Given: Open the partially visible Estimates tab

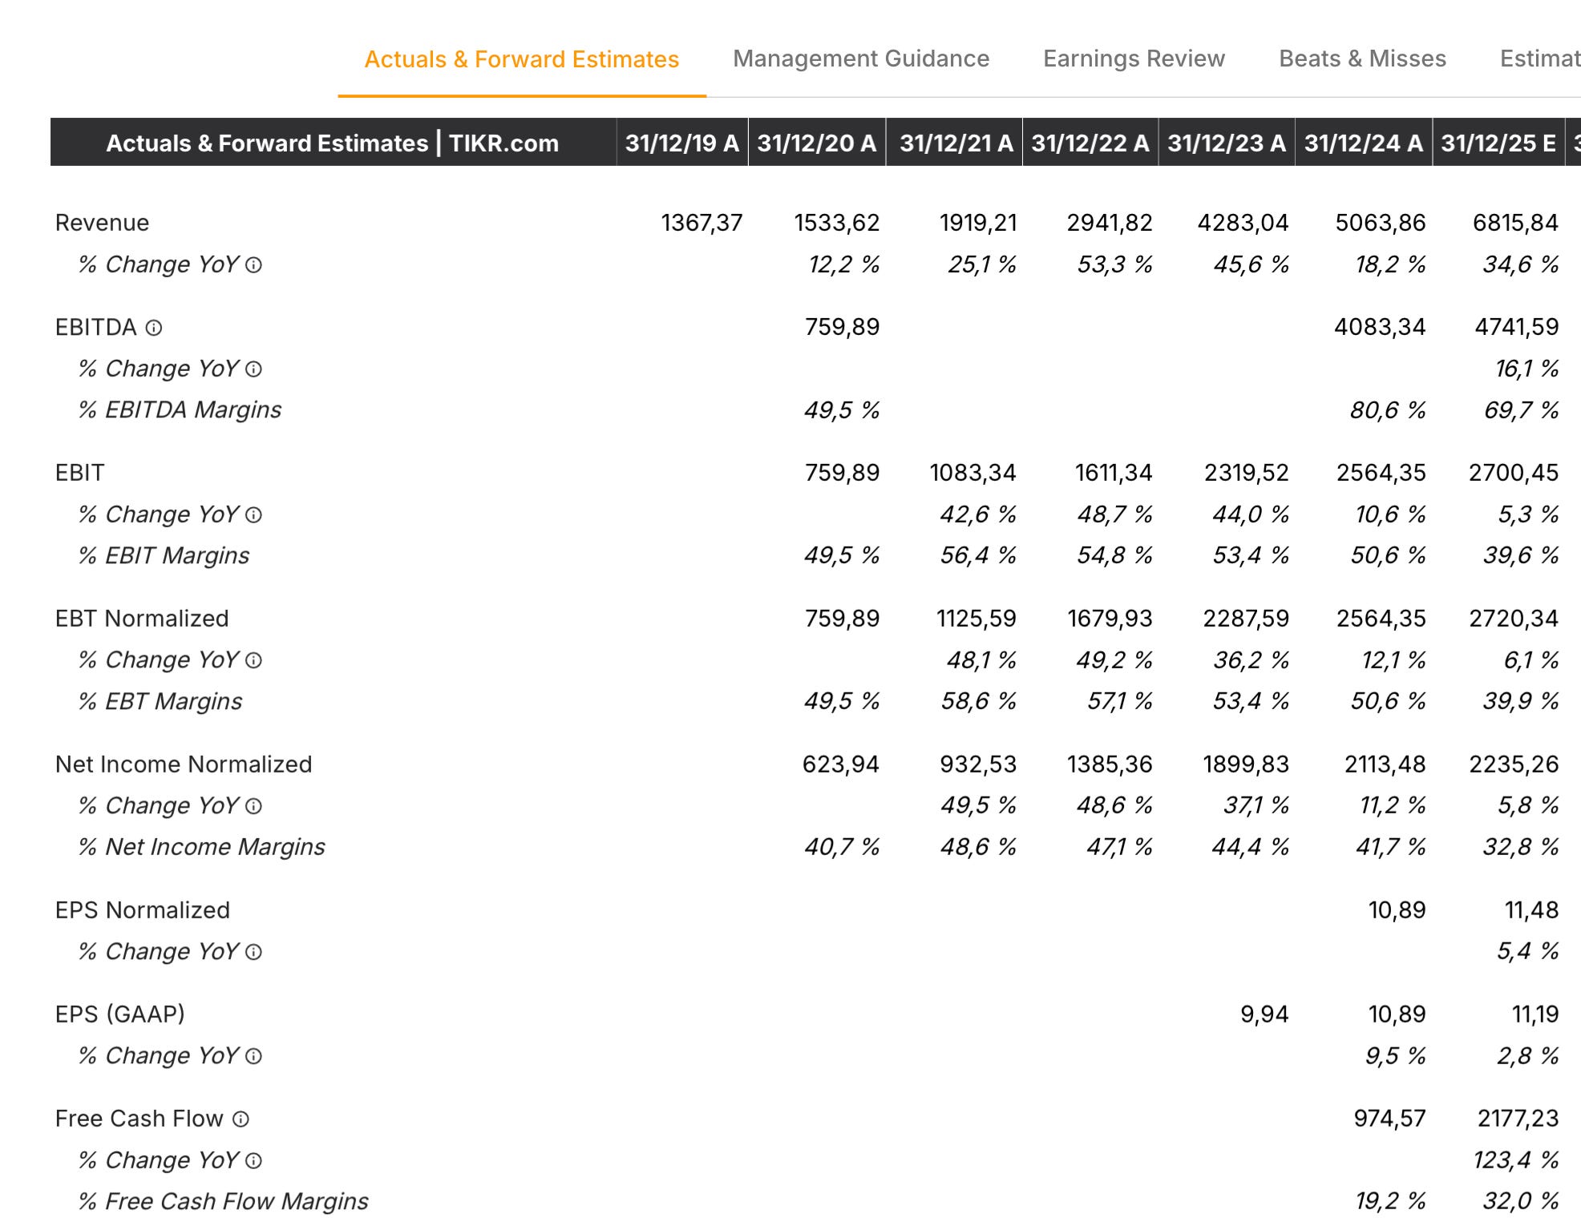Looking at the screenshot, I should pos(1539,58).
